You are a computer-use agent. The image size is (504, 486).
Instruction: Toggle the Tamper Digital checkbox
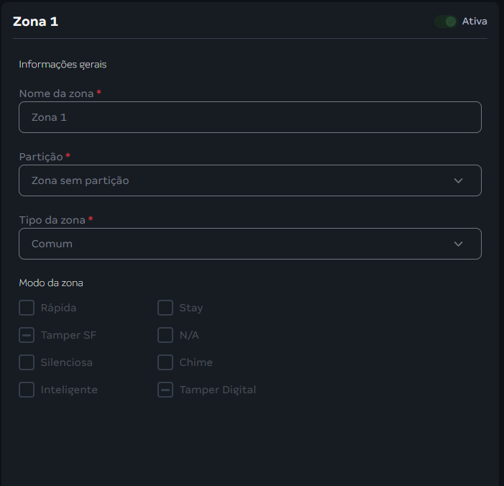165,390
